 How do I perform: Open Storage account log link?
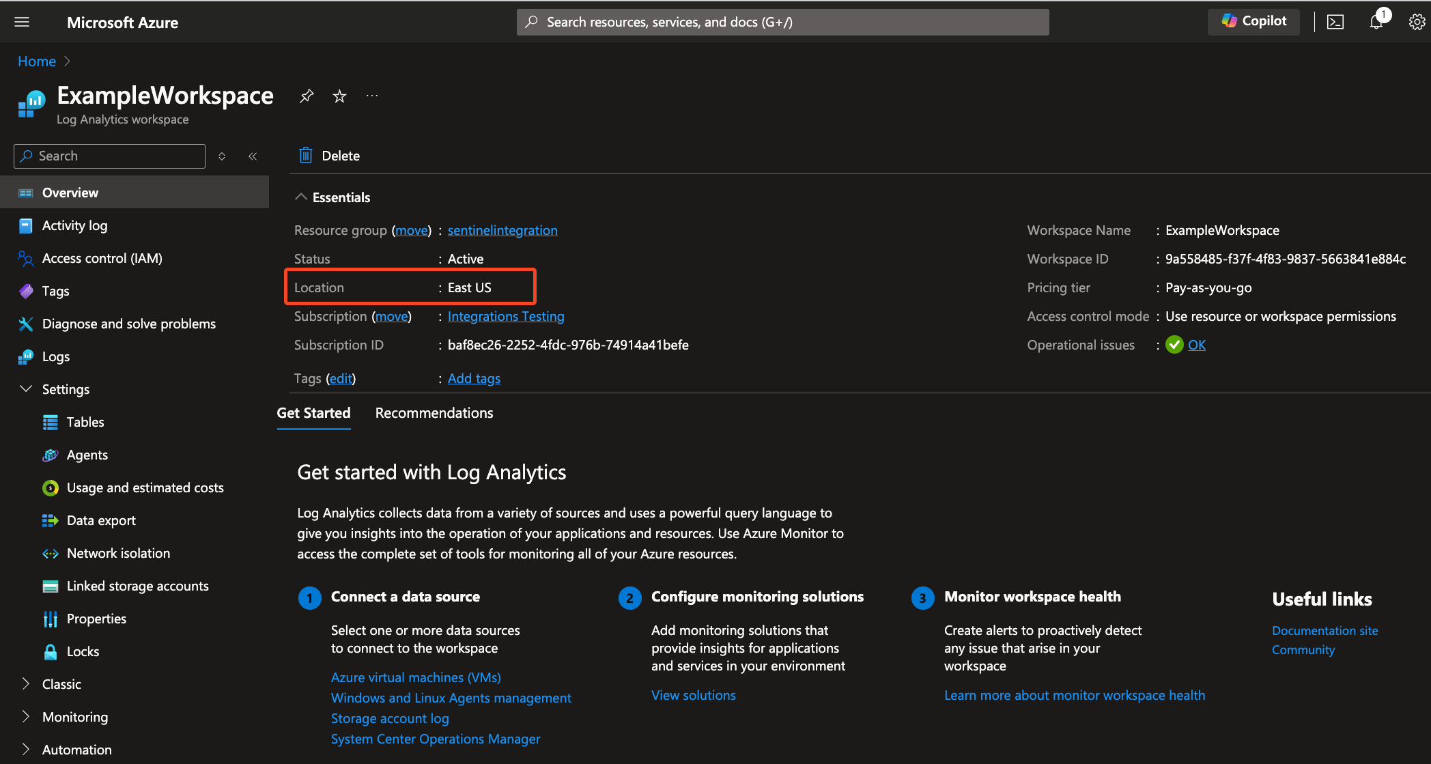pos(390,718)
